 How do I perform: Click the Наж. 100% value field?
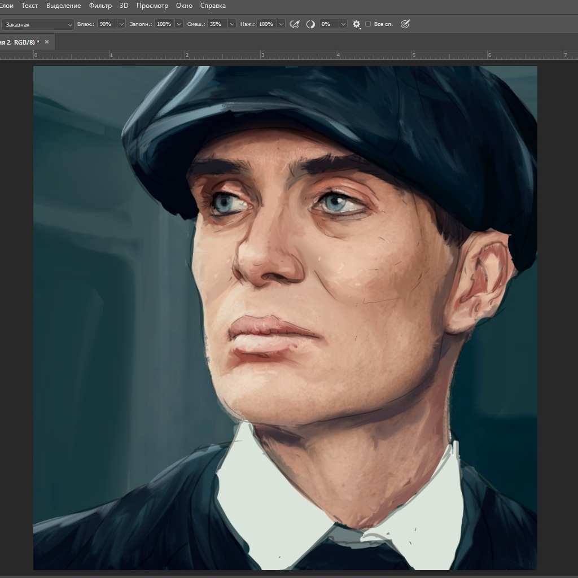point(266,24)
